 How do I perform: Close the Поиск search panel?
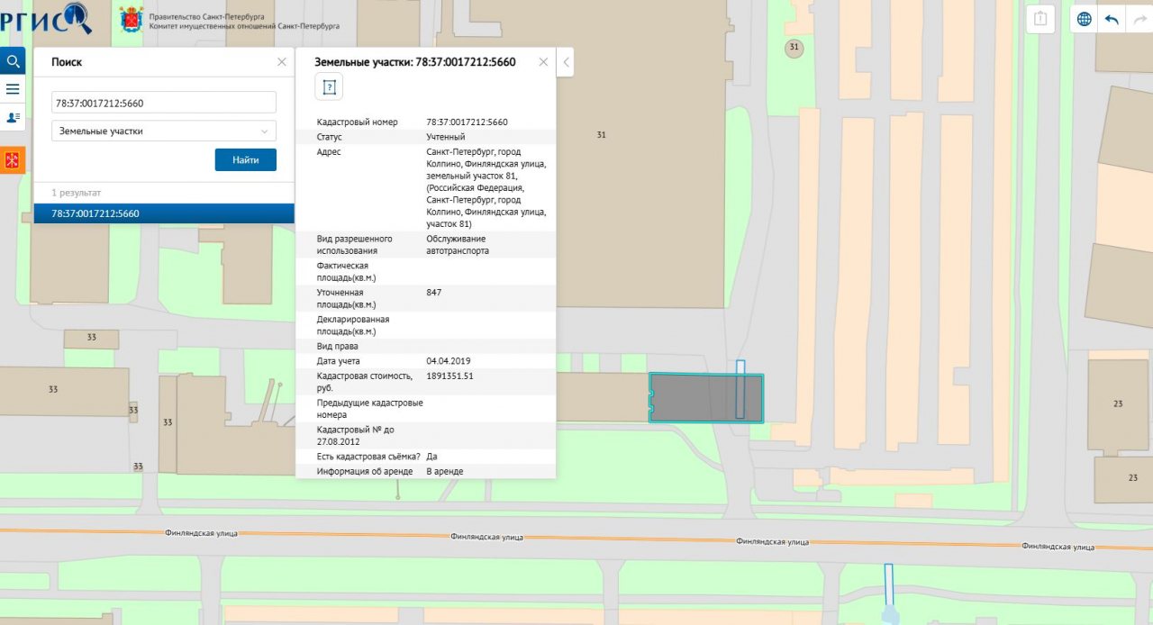coord(282,62)
